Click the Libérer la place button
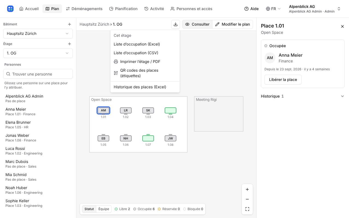The height and width of the screenshot is (218, 349). pyautogui.click(x=283, y=80)
